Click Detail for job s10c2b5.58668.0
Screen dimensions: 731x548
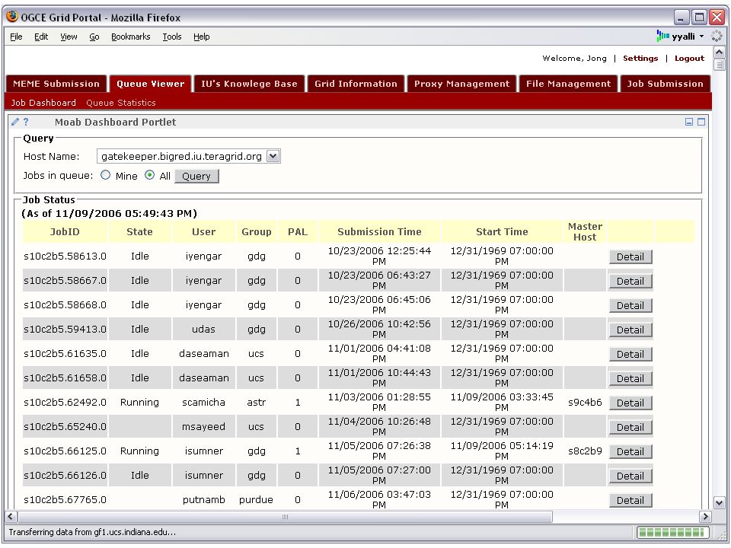pyautogui.click(x=630, y=305)
